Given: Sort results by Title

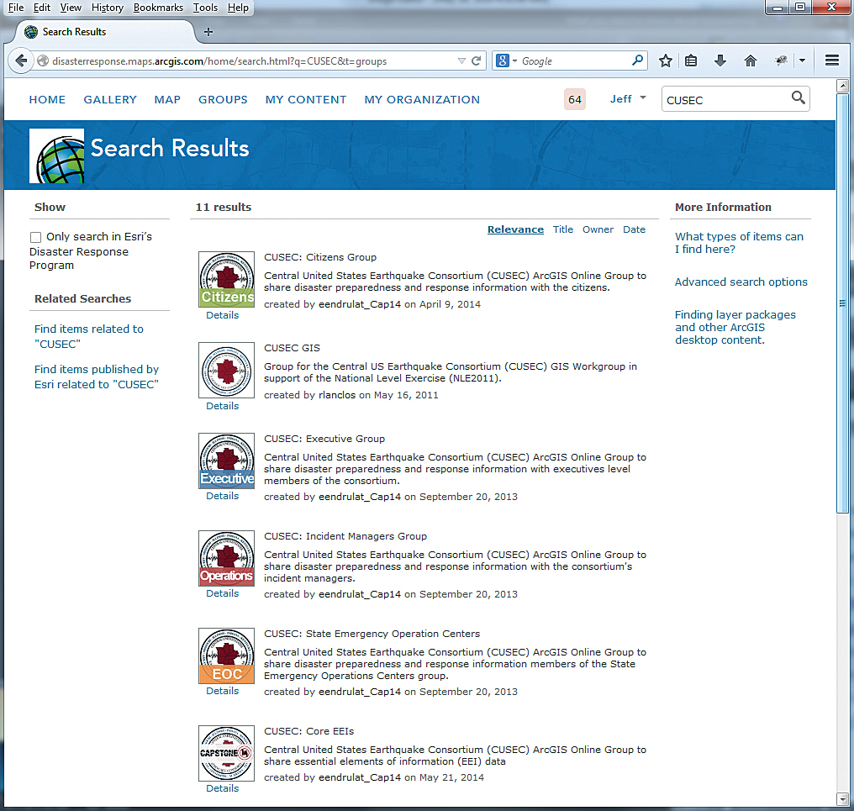Looking at the screenshot, I should [x=562, y=229].
